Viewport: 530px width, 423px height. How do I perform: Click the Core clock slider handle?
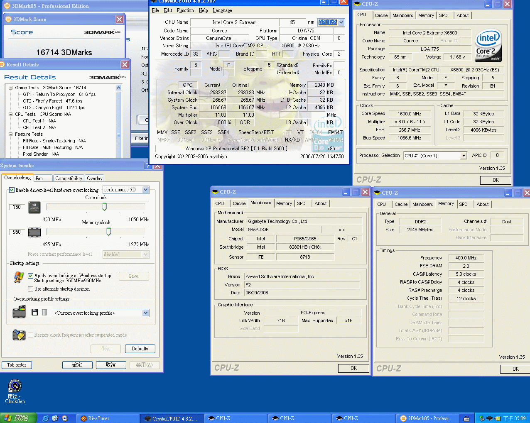pos(104,207)
